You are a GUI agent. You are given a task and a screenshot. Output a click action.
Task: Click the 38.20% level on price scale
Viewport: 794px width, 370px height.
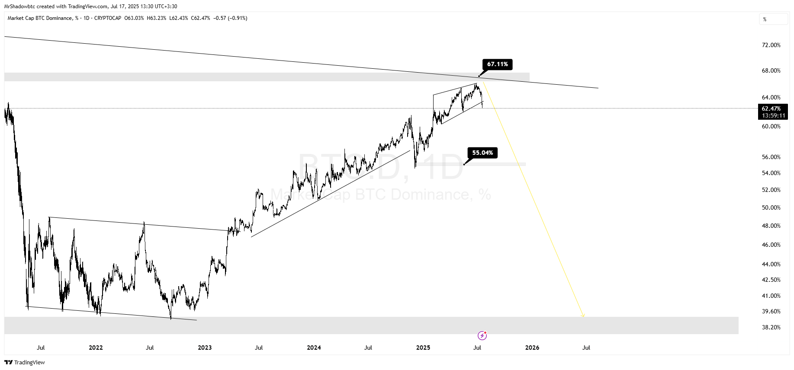771,327
